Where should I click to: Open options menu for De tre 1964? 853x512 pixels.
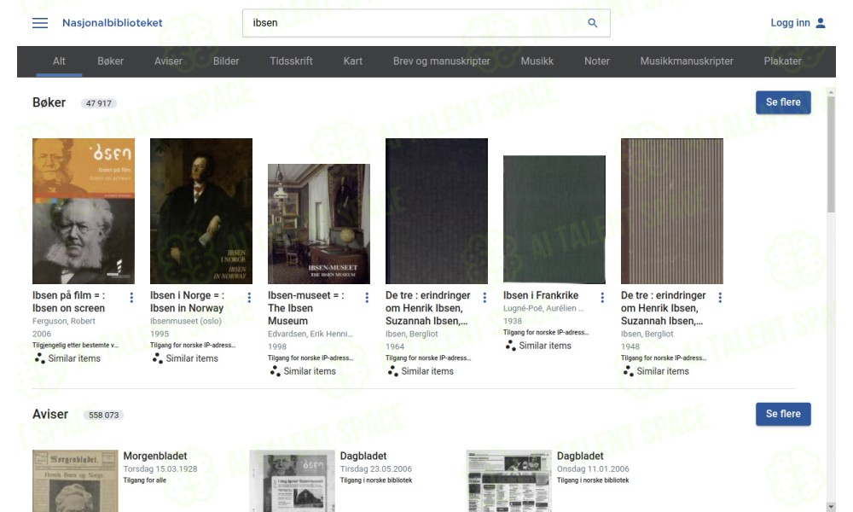pyautogui.click(x=485, y=297)
